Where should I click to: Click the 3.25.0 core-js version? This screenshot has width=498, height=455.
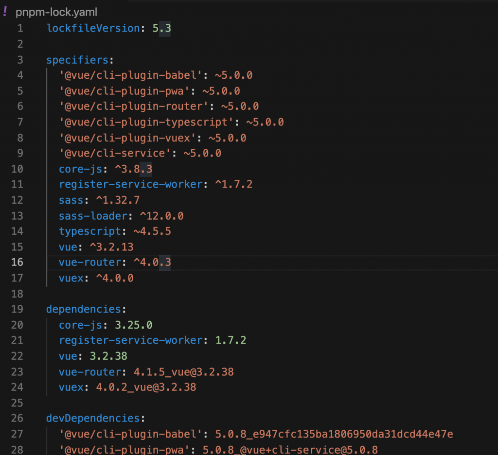coord(133,326)
